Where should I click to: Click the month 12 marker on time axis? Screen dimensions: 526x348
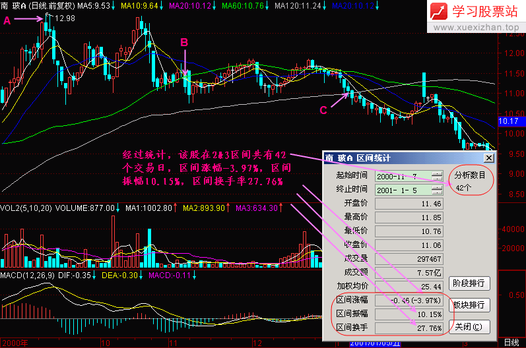(257, 343)
